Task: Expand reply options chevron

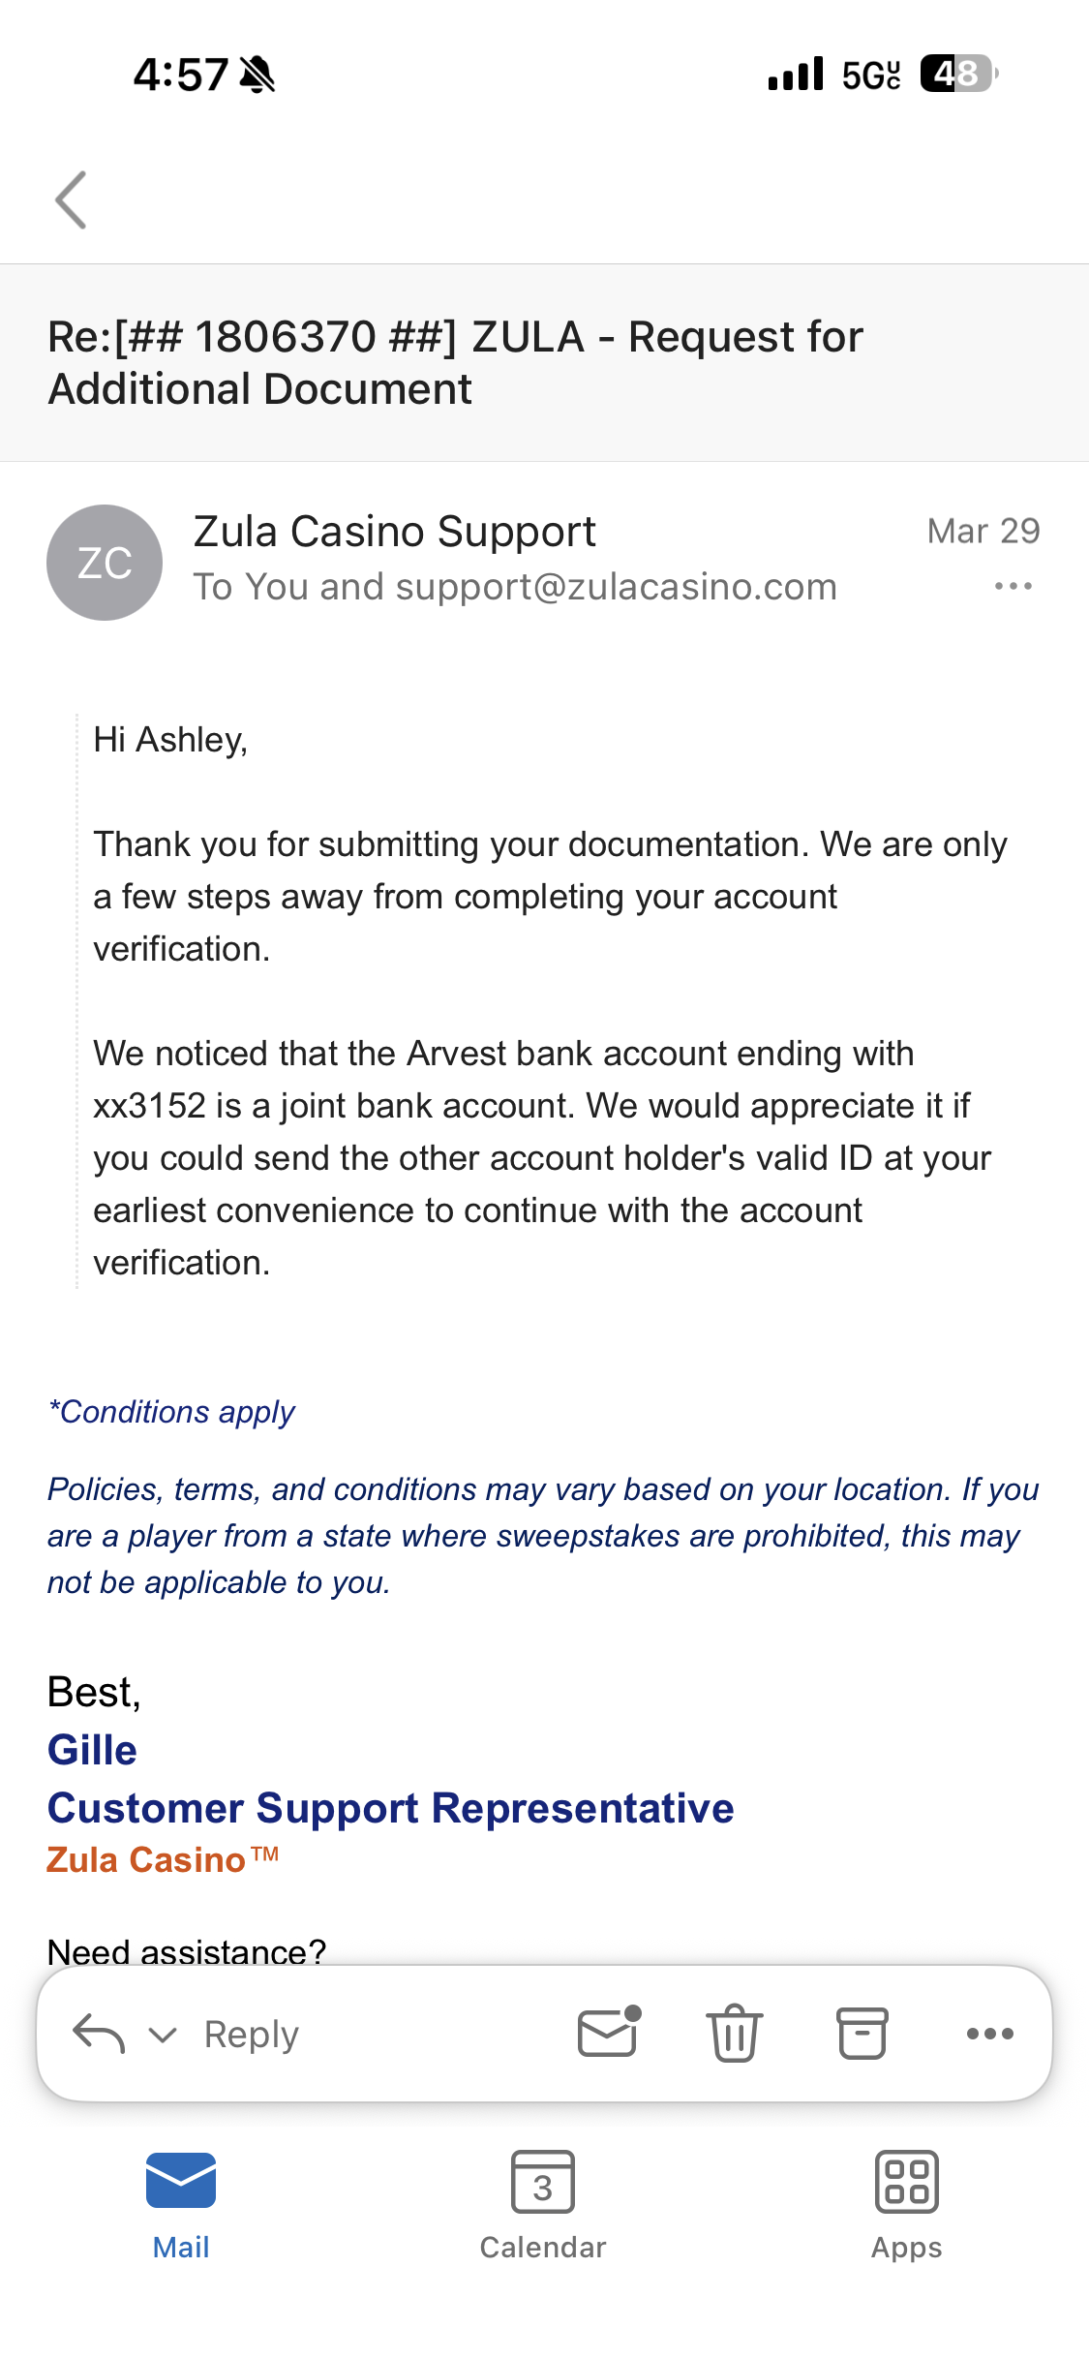Action: point(163,2035)
